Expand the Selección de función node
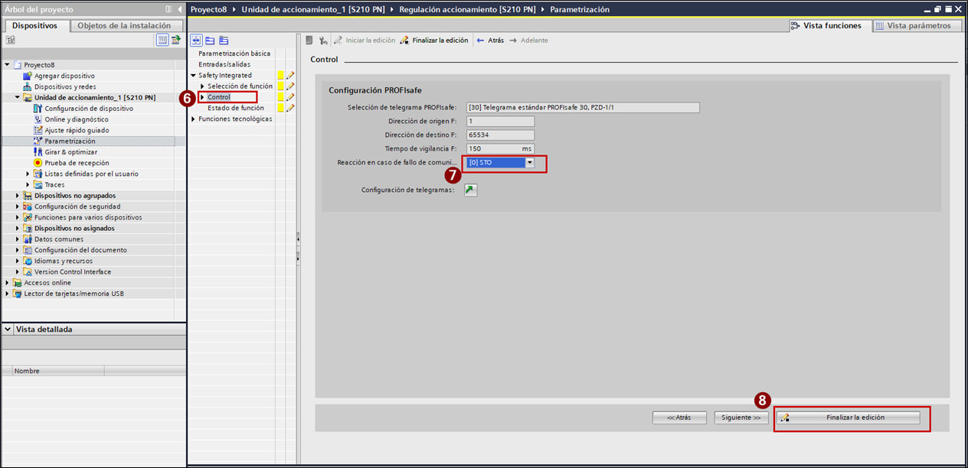The width and height of the screenshot is (968, 468). [202, 86]
